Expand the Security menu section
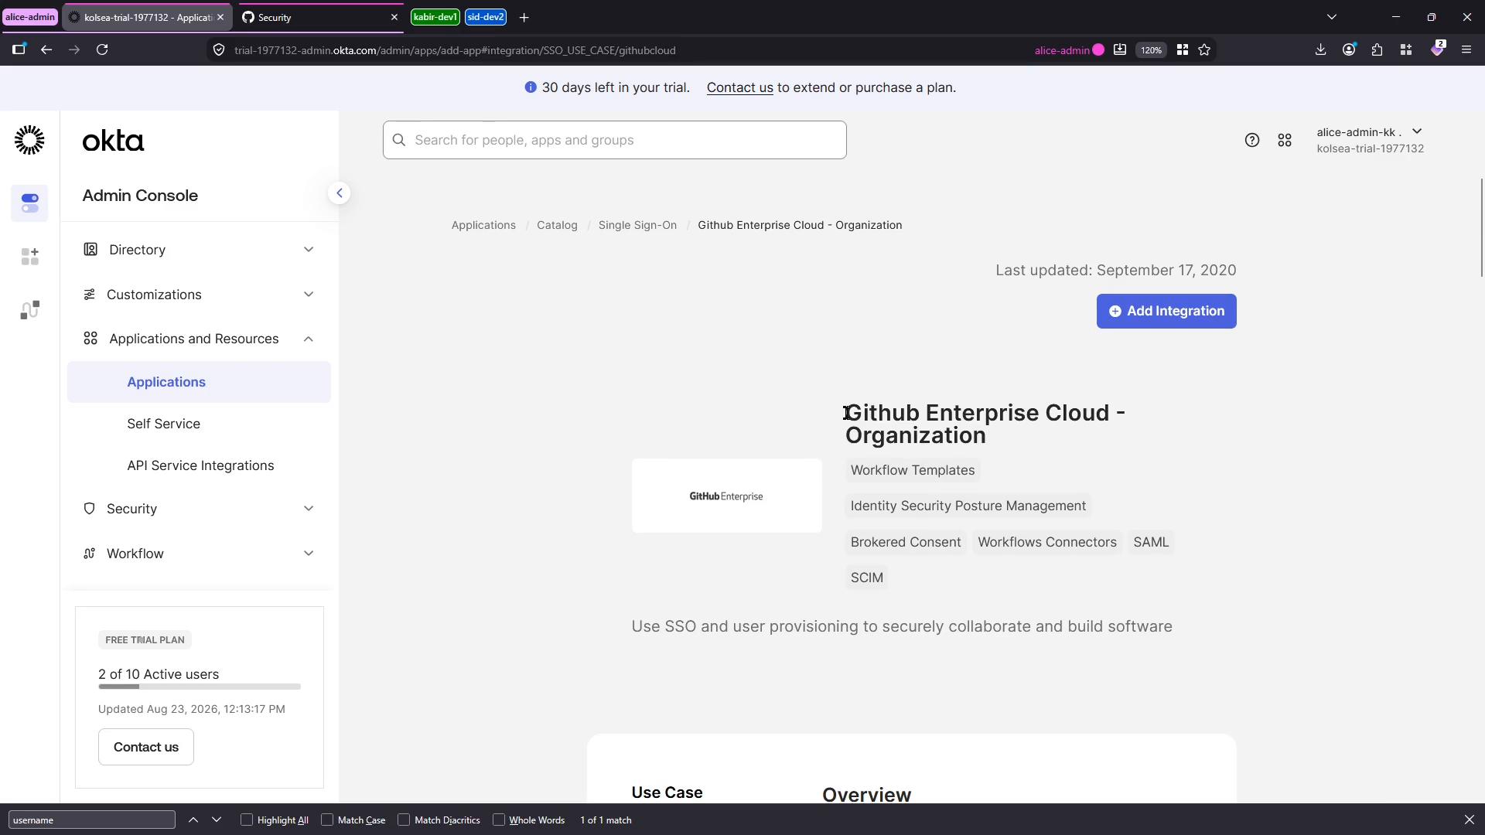 [199, 509]
